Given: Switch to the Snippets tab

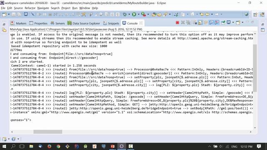Looking at the screenshot, I should [111, 23].
